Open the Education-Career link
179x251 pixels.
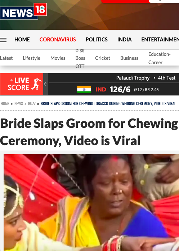160,58
